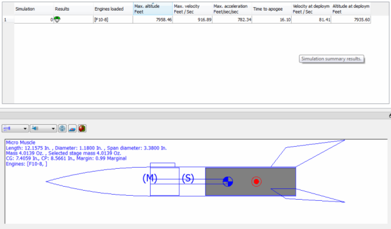Click the (S) streamer label on rocket
Image resolution: width=391 pixels, height=229 pixels.
click(188, 178)
